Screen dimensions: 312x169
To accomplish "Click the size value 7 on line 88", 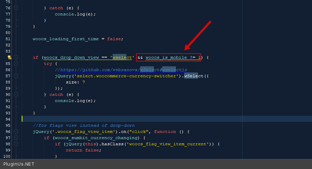I will (x=84, y=82).
